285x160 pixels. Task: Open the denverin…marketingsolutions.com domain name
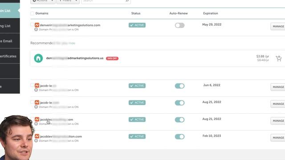[x=70, y=25]
